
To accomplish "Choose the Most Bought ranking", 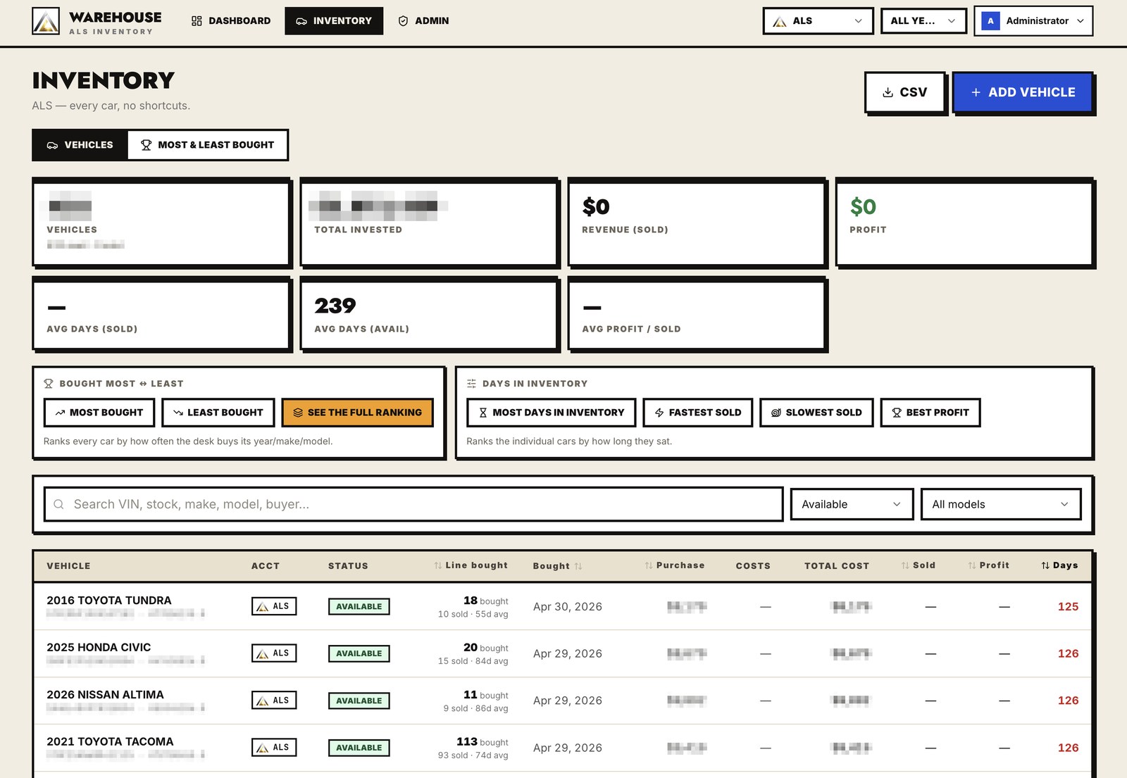I will [x=99, y=413].
